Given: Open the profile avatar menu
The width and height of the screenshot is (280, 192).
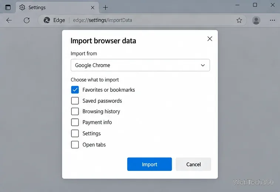Looking at the screenshot, I should [256, 20].
